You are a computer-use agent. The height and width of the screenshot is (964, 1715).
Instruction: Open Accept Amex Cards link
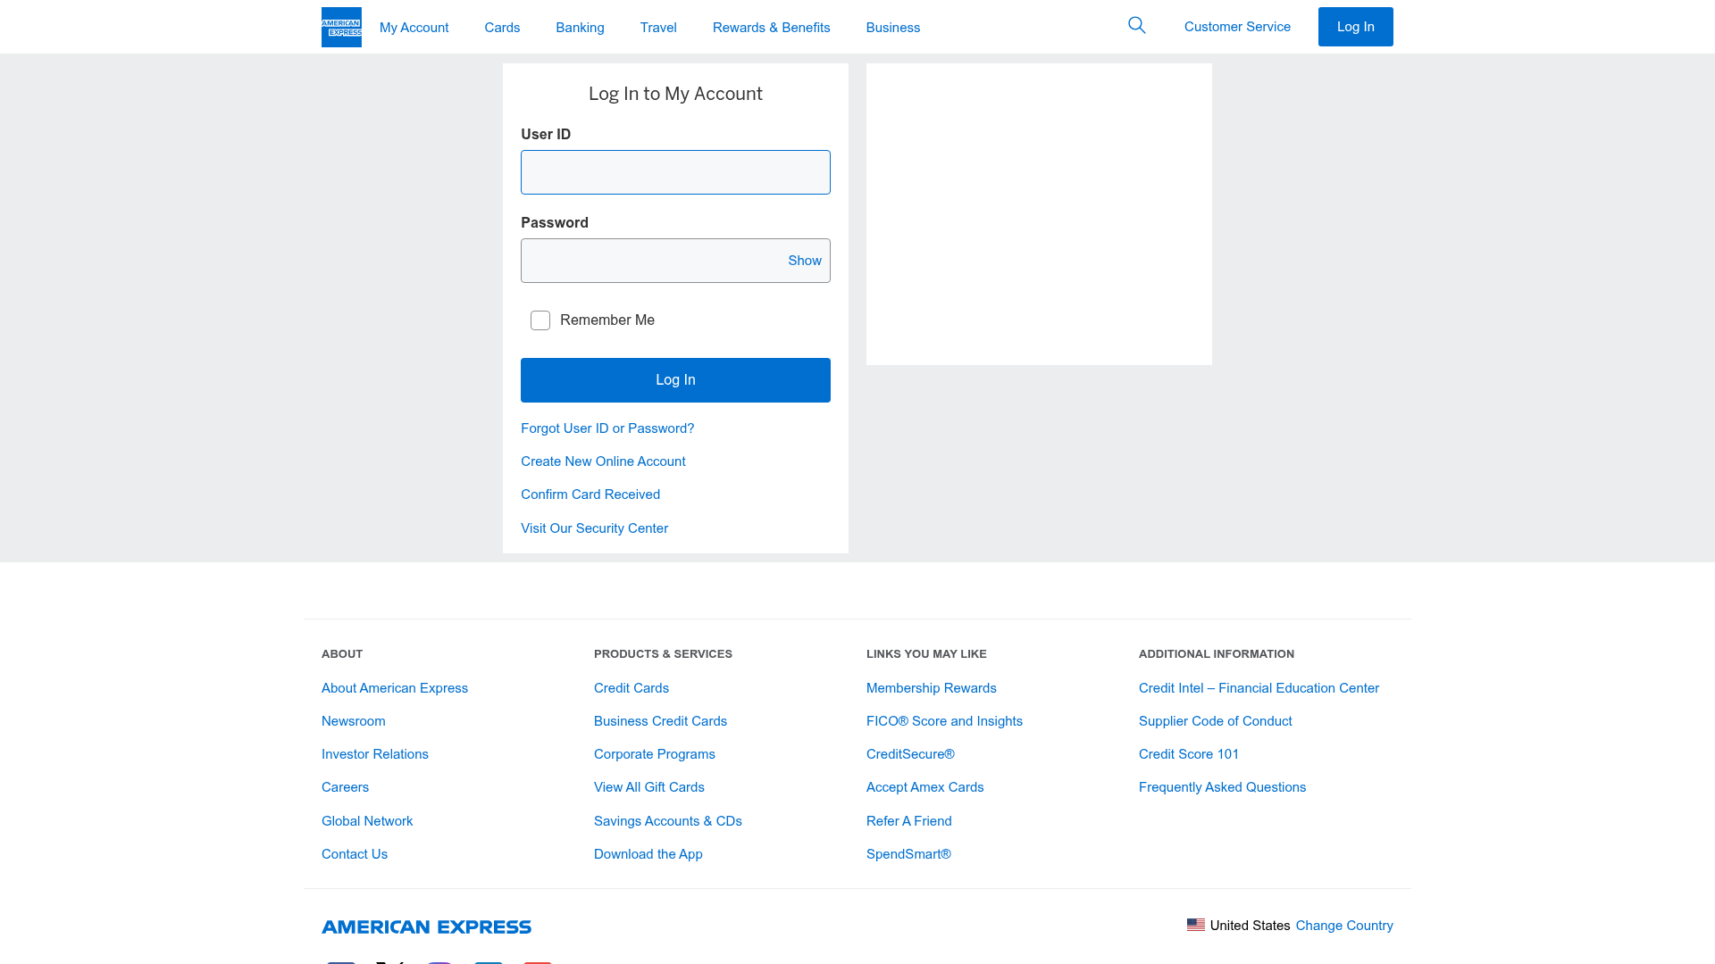(924, 787)
